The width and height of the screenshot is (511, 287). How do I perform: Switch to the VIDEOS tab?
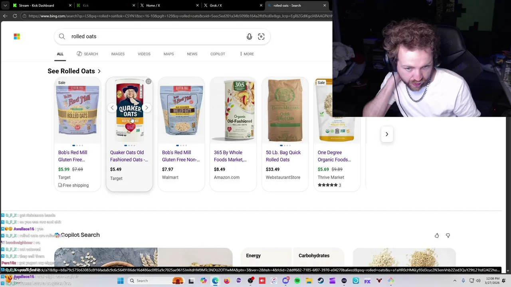tap(144, 54)
